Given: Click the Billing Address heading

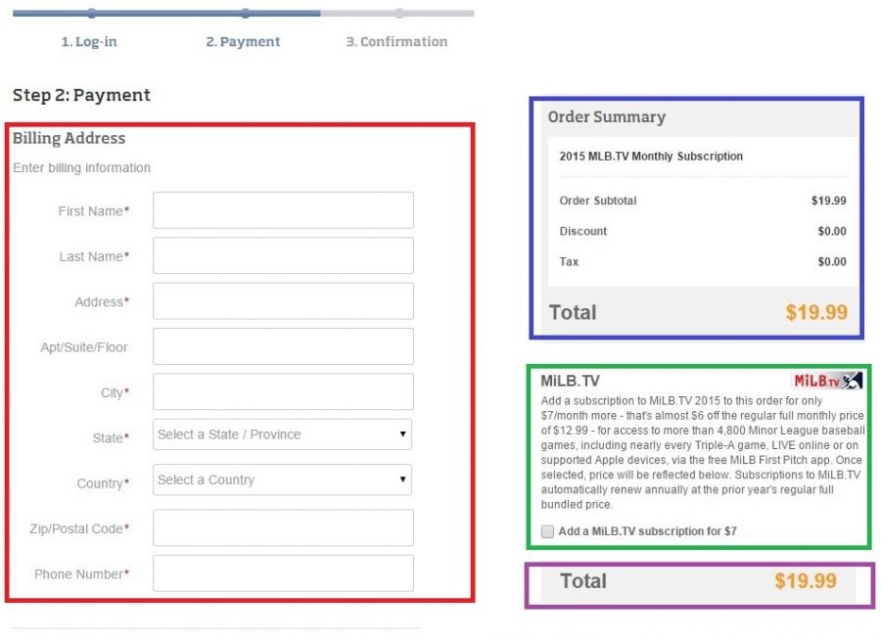Looking at the screenshot, I should click(70, 138).
